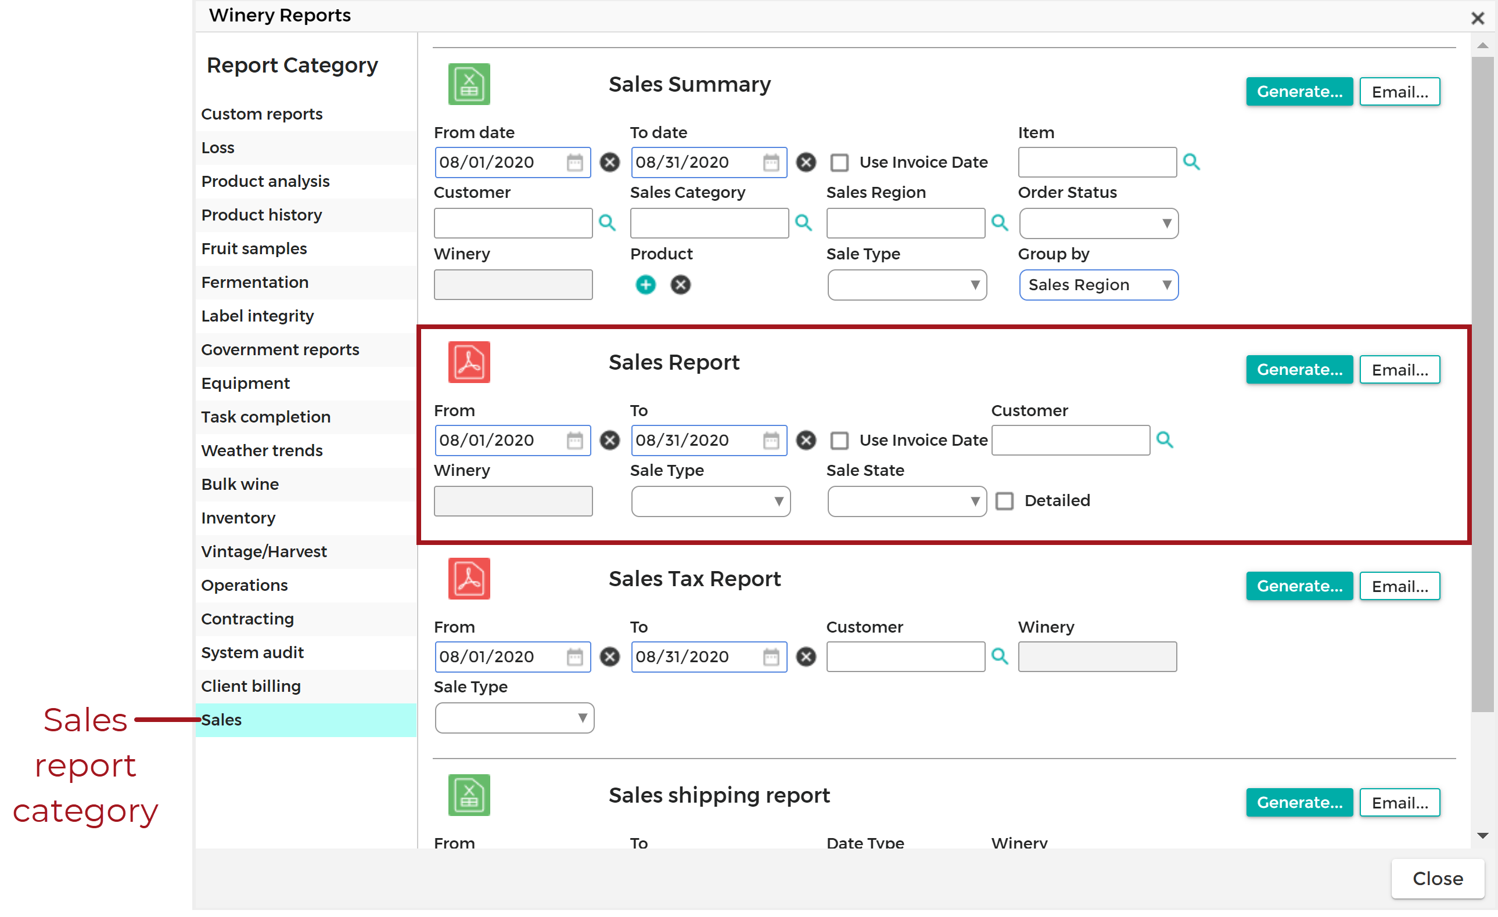
Task: Click the Sales shipping report Excel icon
Action: [x=469, y=795]
